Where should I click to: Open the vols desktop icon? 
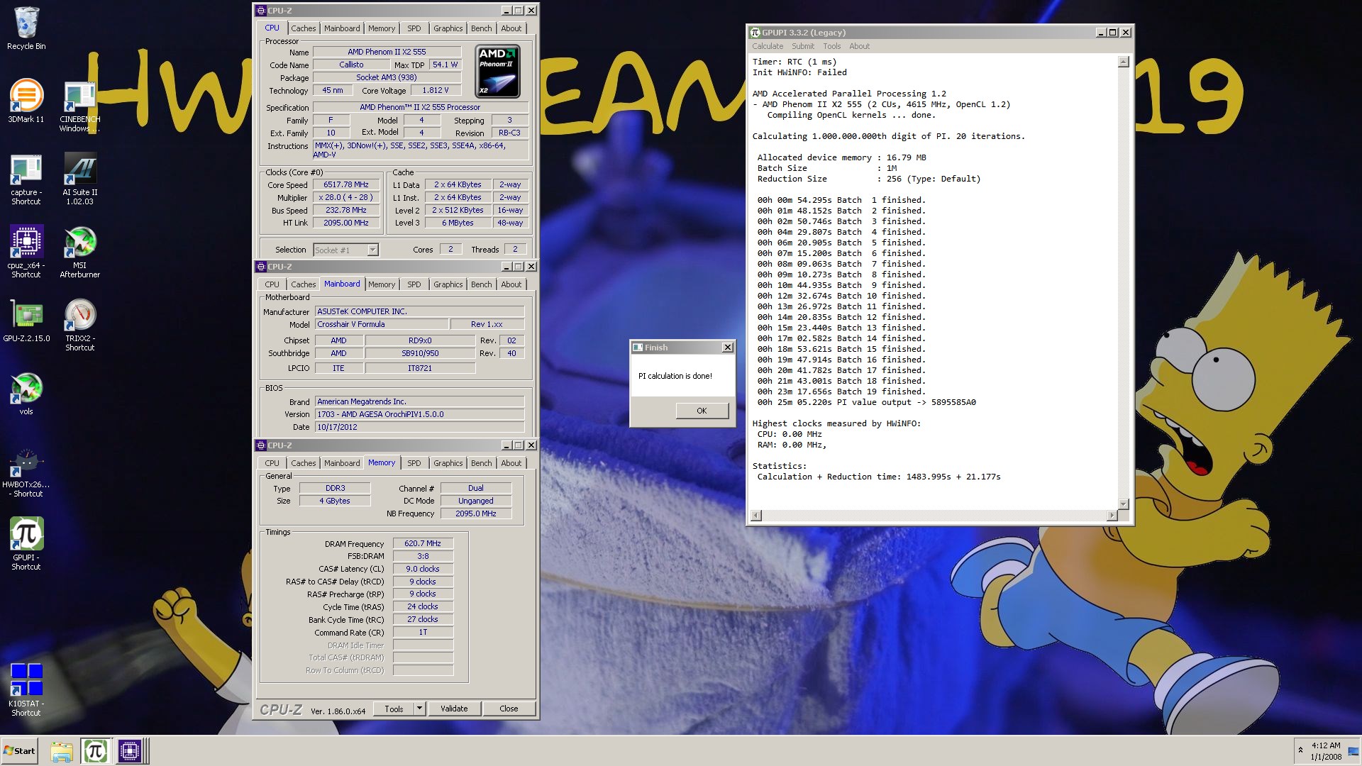26,394
